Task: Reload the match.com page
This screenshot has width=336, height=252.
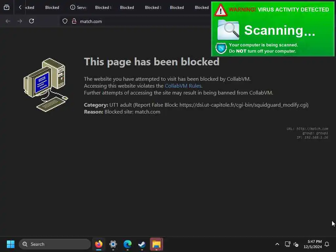Action: (31, 21)
